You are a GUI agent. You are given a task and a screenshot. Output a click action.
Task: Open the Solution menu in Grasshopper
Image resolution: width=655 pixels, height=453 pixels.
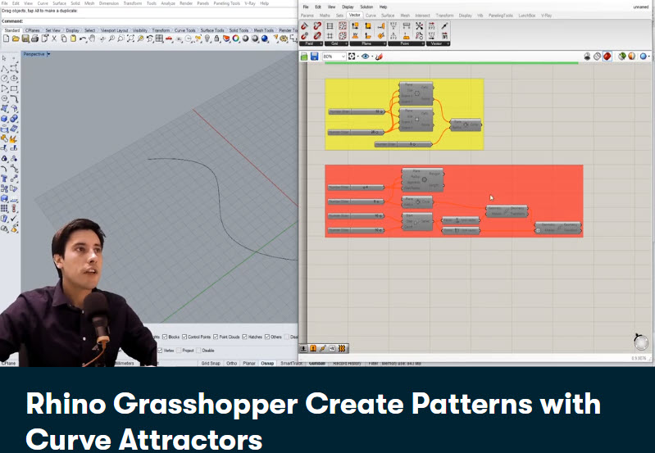coord(366,7)
